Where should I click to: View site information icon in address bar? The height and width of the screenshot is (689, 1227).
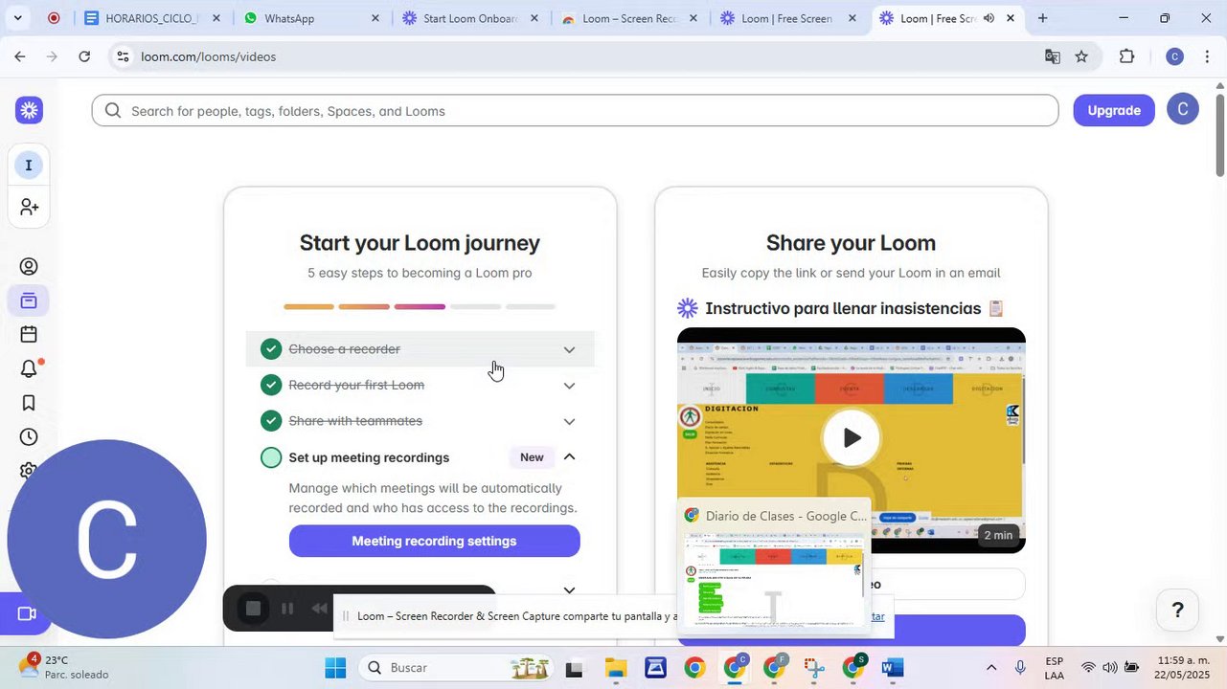click(123, 56)
